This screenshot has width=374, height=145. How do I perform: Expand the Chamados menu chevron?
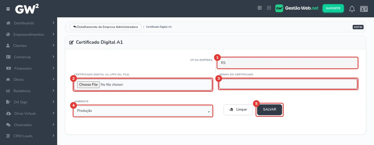(x=53, y=124)
